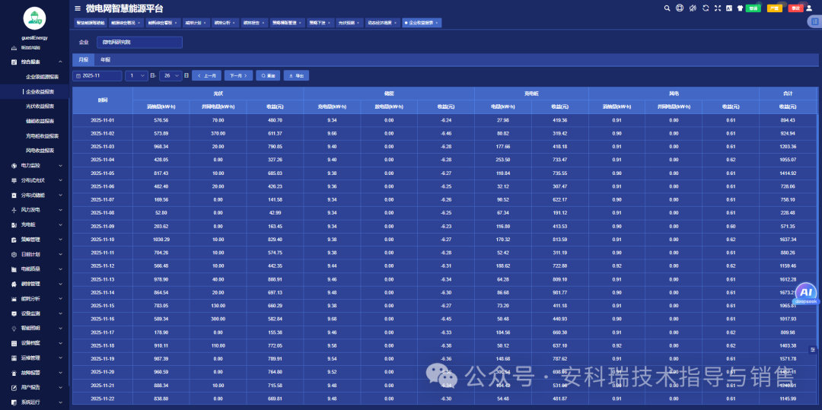This screenshot has width=822, height=410.
Task: Click the 2025-11-10 date cell
Action: click(103, 240)
